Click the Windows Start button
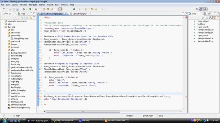 4,121
